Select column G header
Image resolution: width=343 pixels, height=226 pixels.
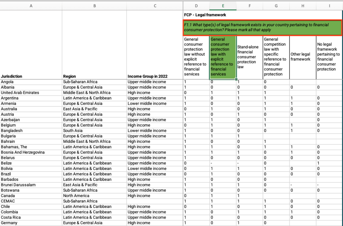(276, 6)
